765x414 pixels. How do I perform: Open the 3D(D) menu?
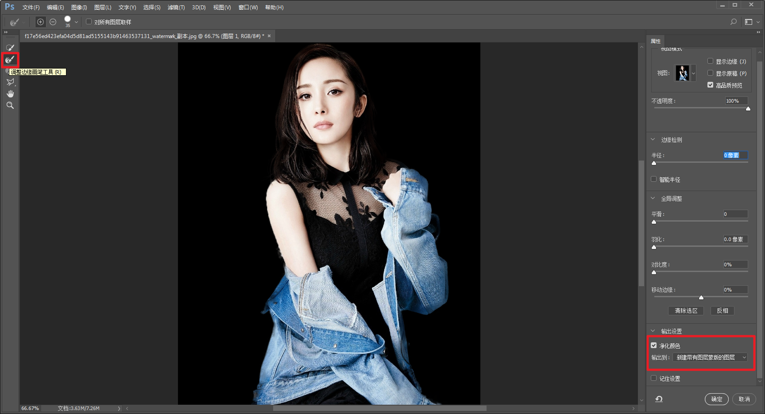pyautogui.click(x=199, y=8)
